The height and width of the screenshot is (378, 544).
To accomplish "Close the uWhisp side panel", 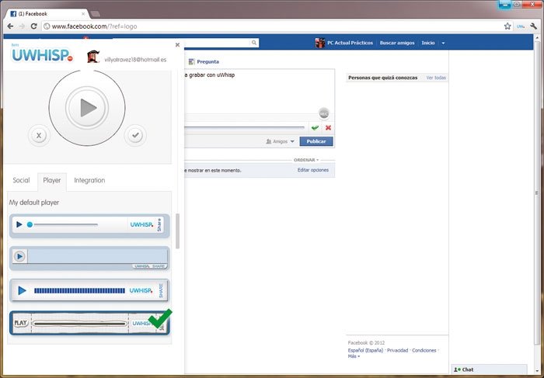I will pyautogui.click(x=177, y=45).
